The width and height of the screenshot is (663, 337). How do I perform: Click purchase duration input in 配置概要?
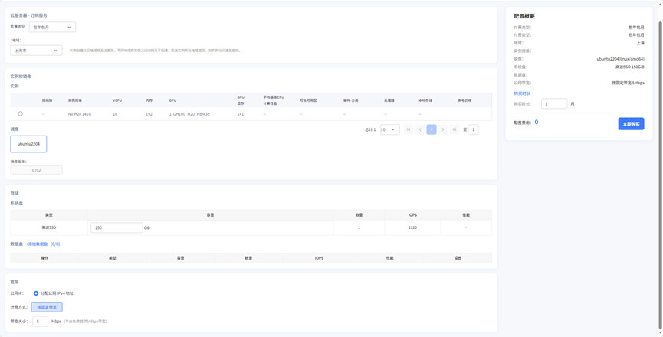point(553,103)
